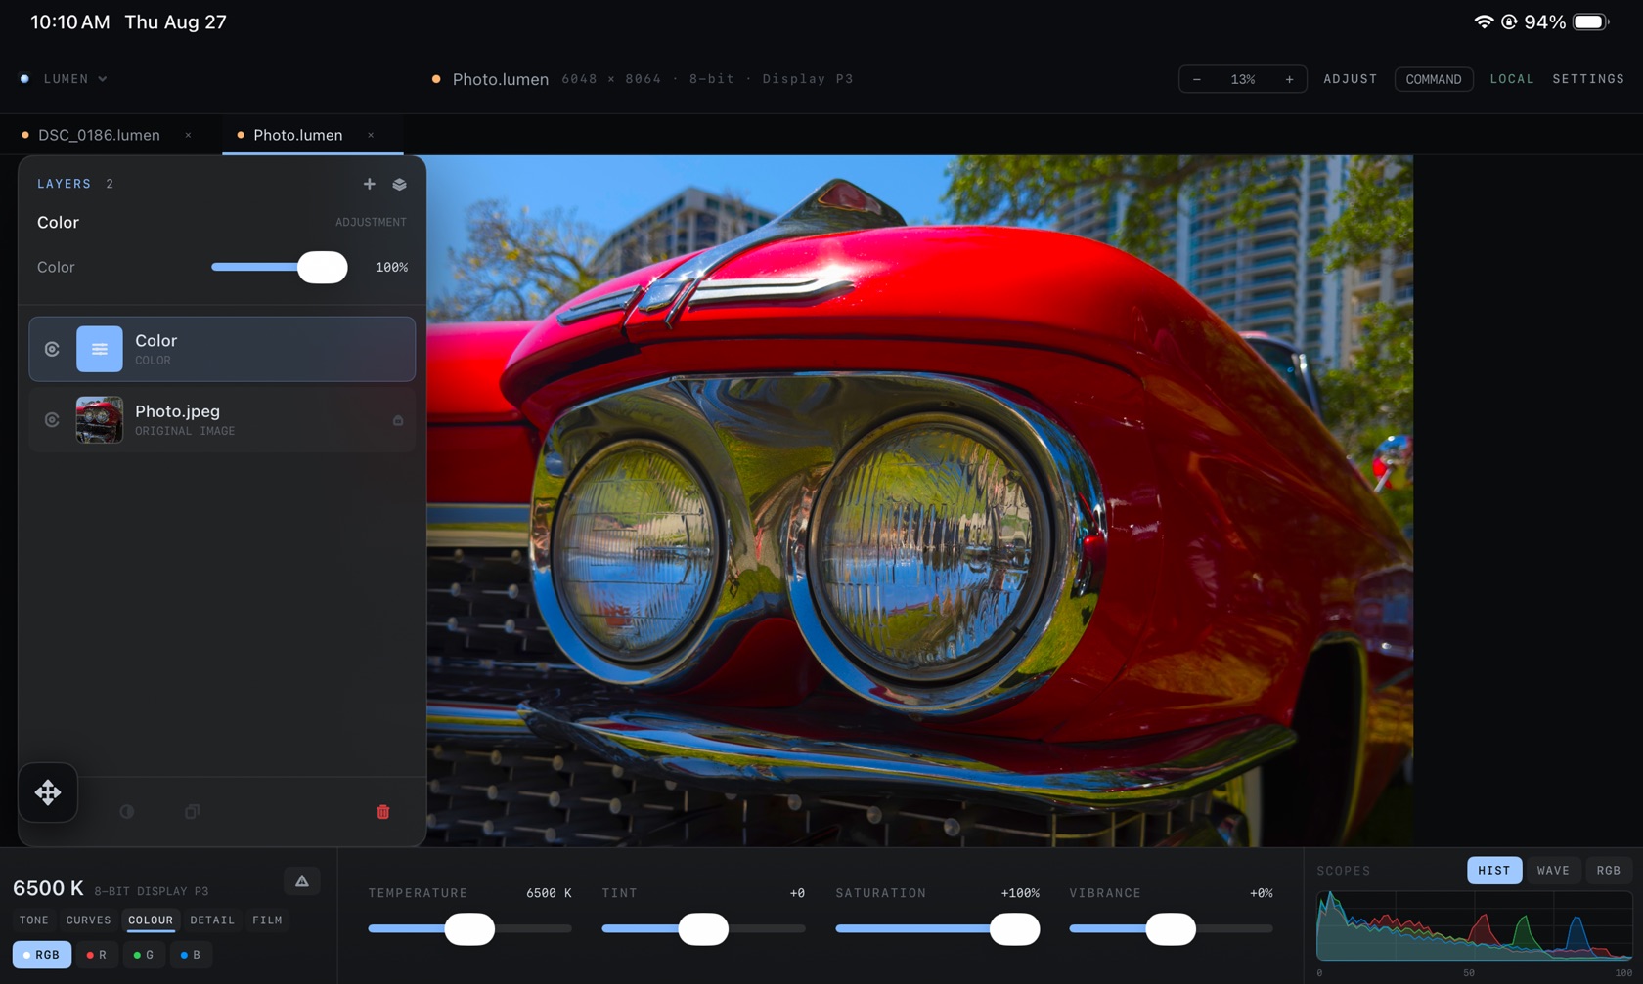
Task: Select the blue B channel
Action: [x=191, y=955]
